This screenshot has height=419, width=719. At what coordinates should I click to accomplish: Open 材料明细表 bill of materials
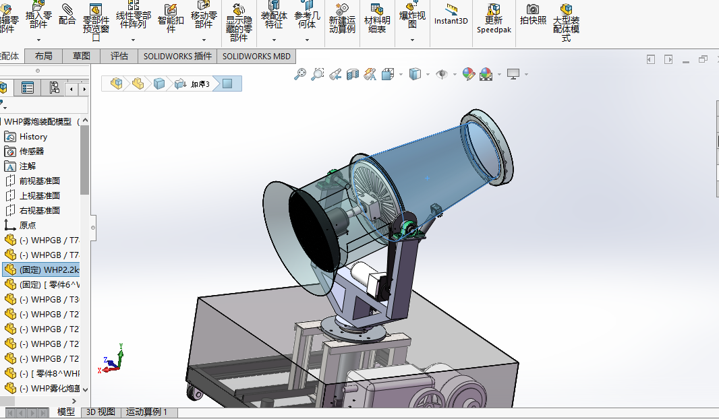[x=377, y=18]
